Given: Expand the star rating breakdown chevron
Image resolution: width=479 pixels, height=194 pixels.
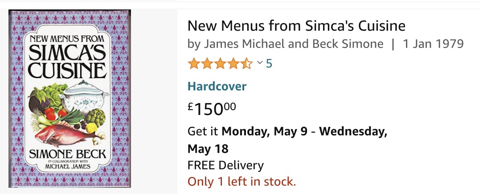Looking at the screenshot, I should tap(259, 63).
